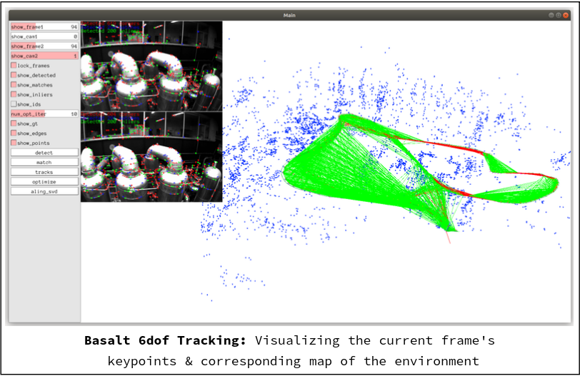Click the bottom camera image view

click(151, 156)
